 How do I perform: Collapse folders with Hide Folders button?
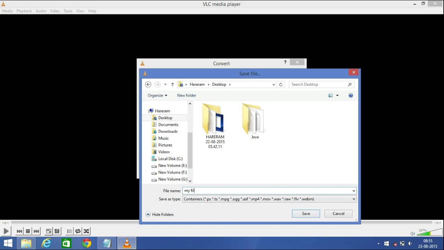pos(160,215)
